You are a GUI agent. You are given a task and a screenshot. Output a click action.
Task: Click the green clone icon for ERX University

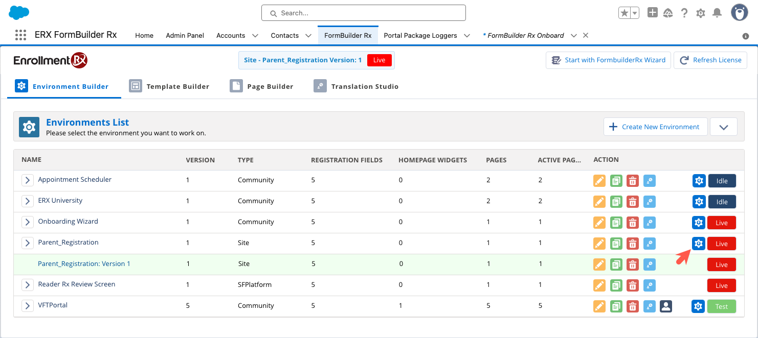pos(616,202)
